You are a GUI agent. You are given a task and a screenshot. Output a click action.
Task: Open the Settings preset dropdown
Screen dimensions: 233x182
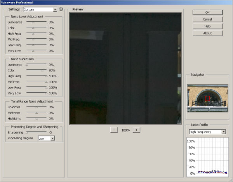[x=40, y=9]
